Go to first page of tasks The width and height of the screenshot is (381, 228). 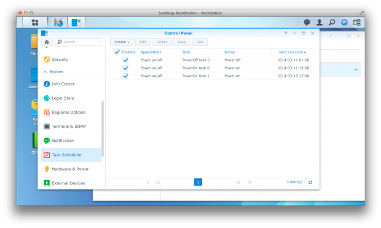pyautogui.click(x=147, y=183)
